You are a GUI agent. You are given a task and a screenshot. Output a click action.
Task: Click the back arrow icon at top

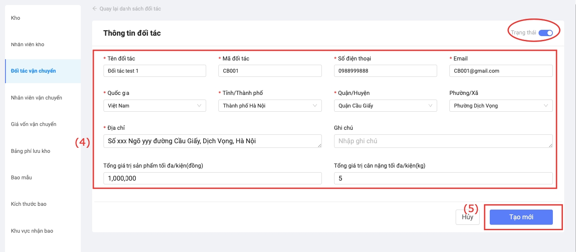95,8
